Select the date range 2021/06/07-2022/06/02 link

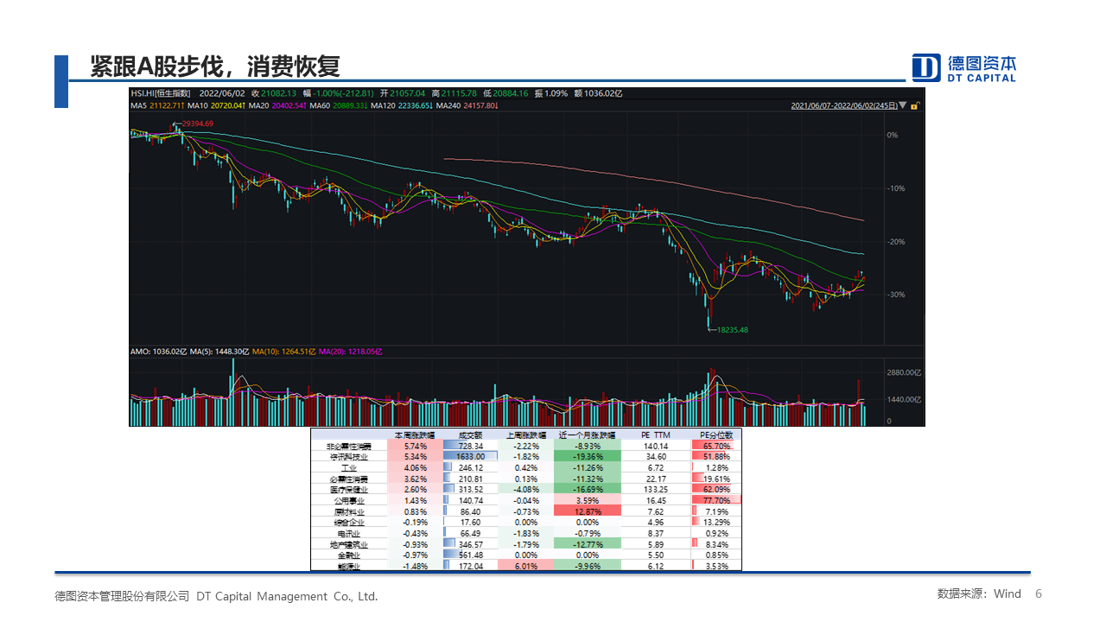pyautogui.click(x=843, y=105)
